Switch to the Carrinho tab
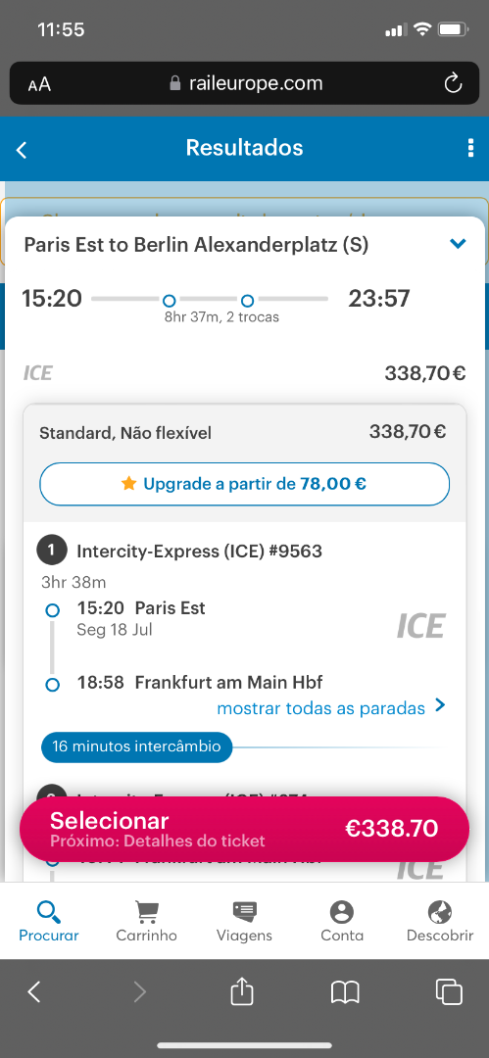Screen dimensions: 489x1058 pos(147,920)
